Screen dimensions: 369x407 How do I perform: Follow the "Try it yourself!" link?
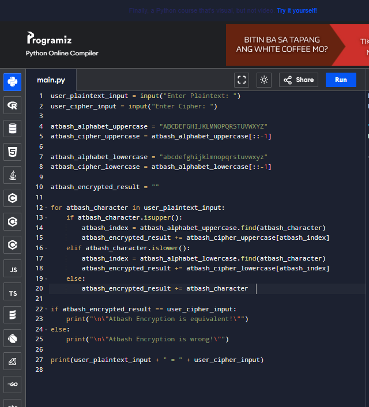296,10
